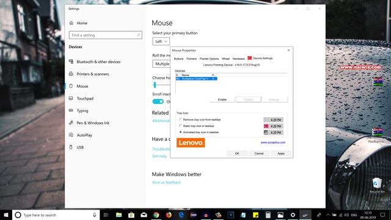Select Static tray icon in taskbar

[x=181, y=126]
